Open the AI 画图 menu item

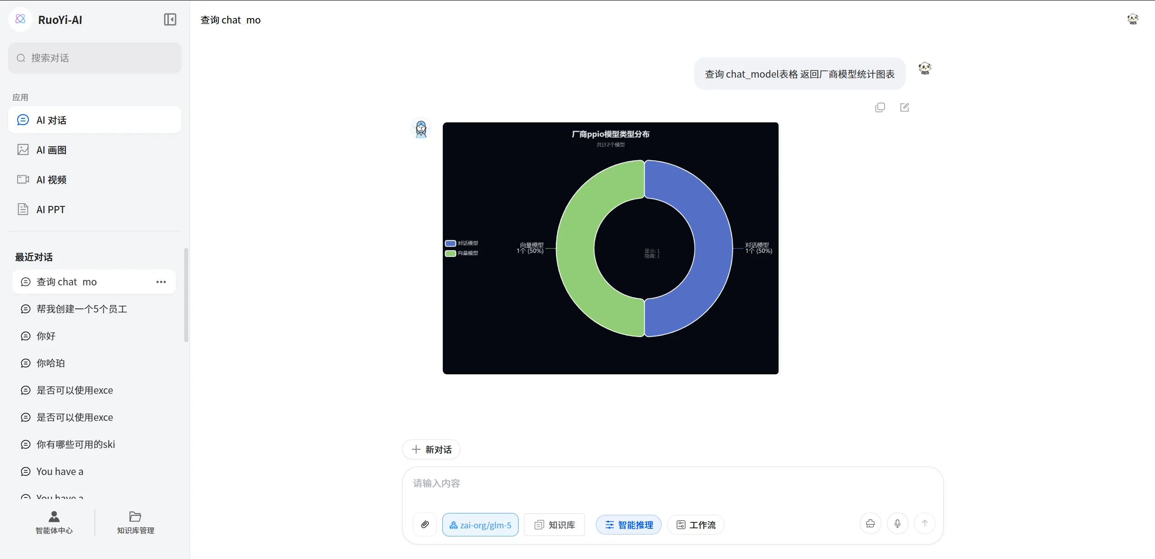pyautogui.click(x=51, y=150)
